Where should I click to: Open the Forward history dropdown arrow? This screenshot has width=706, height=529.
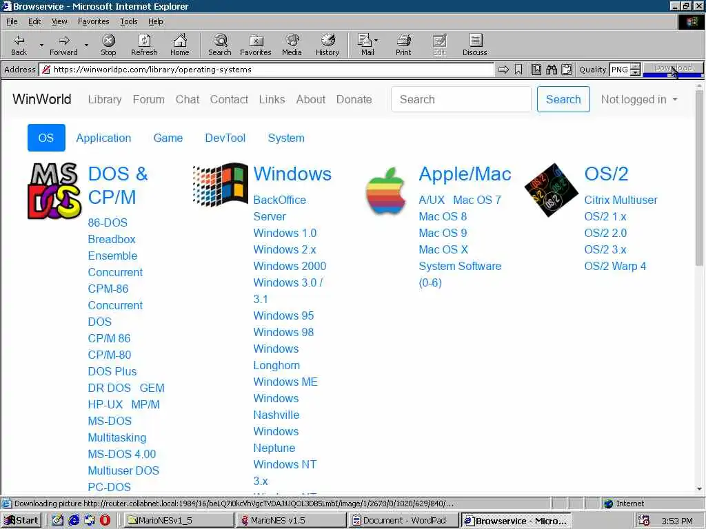(86, 45)
